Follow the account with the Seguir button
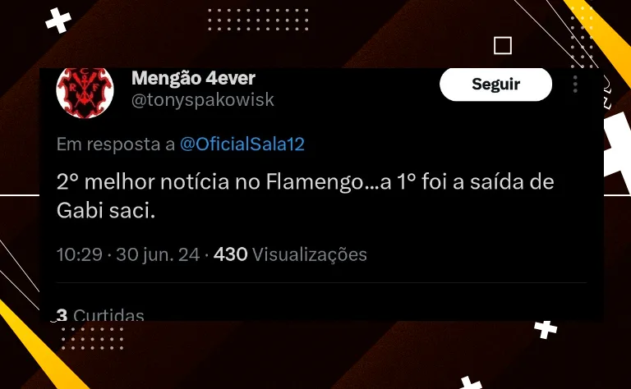Screen dimensions: 631x389 495,85
